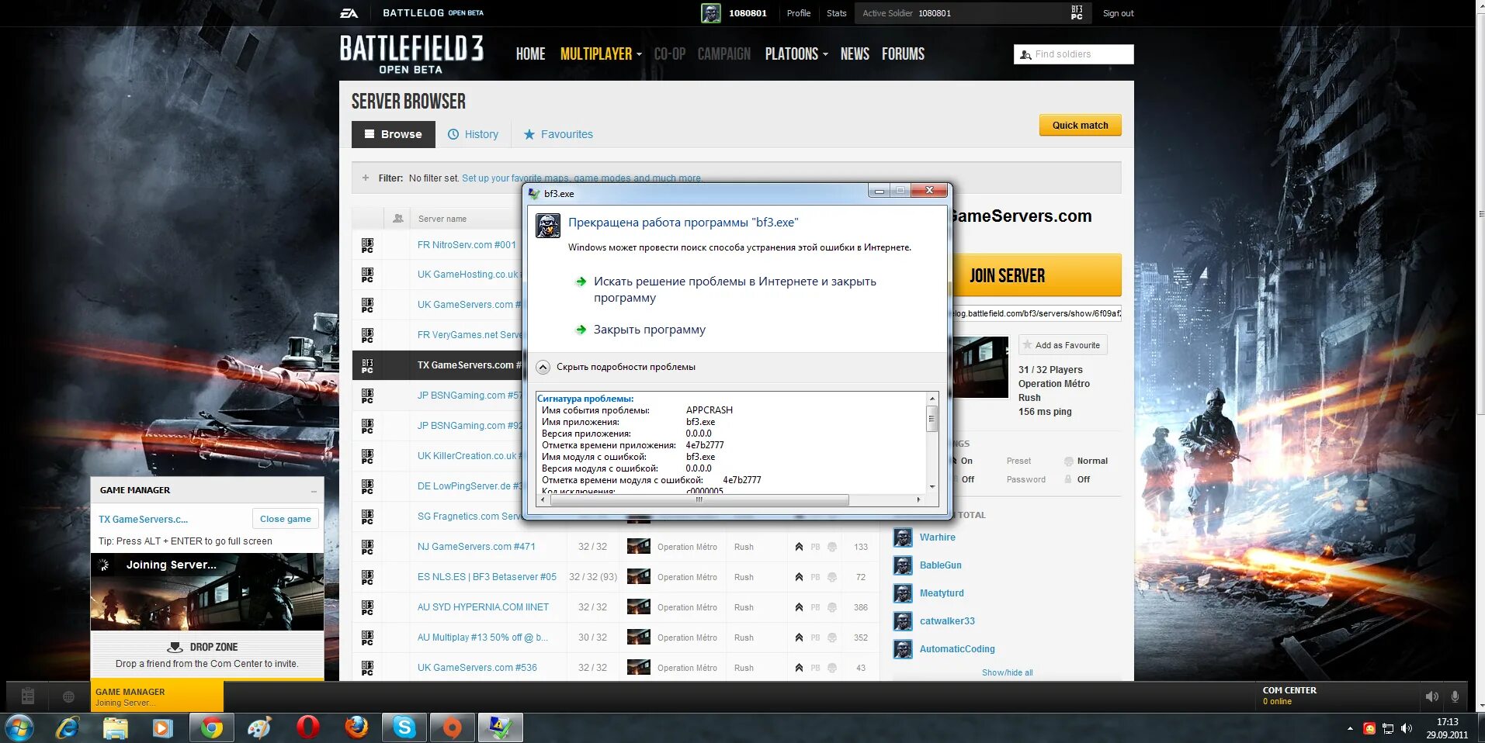The image size is (1485, 743).
Task: Click in the Find soldiers search field
Action: pos(1074,54)
